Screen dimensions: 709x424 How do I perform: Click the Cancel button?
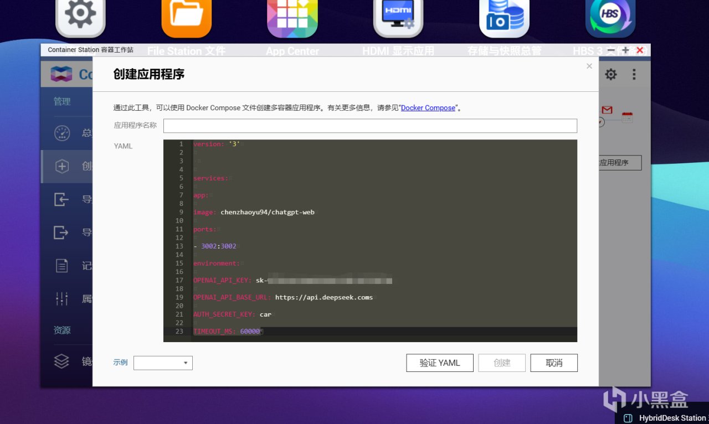click(x=554, y=363)
